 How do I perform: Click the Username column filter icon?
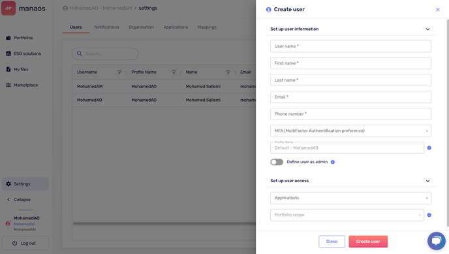(x=119, y=72)
